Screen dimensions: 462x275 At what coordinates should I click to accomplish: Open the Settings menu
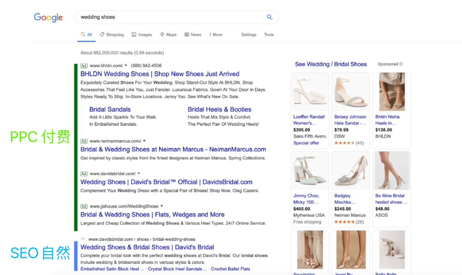coord(249,35)
